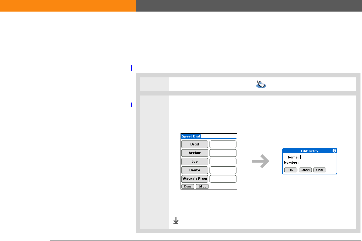The height and width of the screenshot is (241, 362).
Task: Tap the empty slot beside Wayne's Pizza
Action: click(x=223, y=179)
